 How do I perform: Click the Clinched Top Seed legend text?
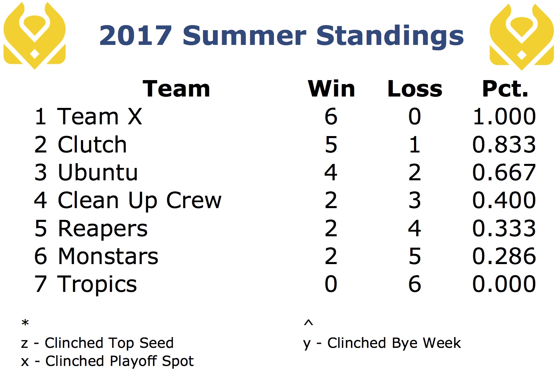109,343
